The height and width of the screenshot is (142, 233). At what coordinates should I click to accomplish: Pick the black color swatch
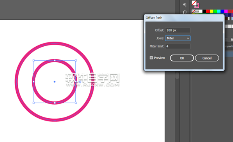[x=204, y=11]
